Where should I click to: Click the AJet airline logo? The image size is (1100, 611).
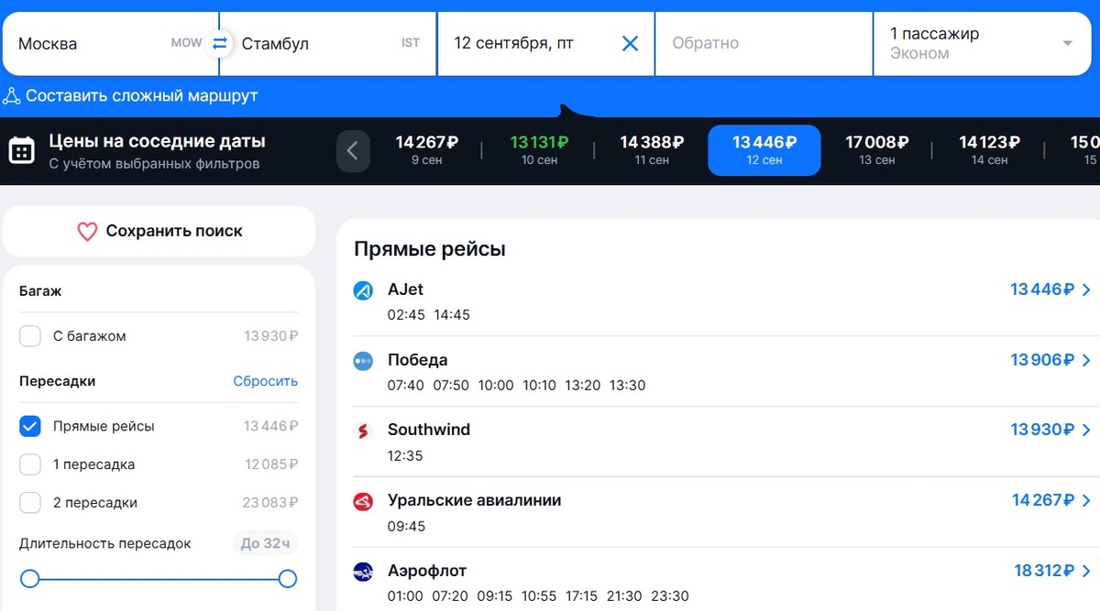tap(363, 290)
